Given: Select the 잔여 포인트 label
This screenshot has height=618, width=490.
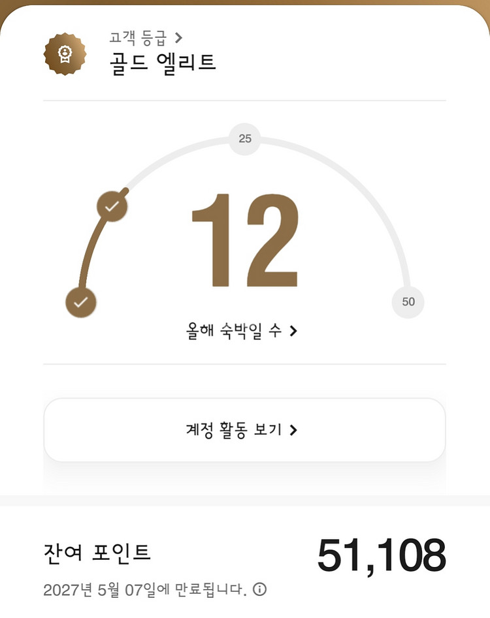Looking at the screenshot, I should (x=97, y=552).
